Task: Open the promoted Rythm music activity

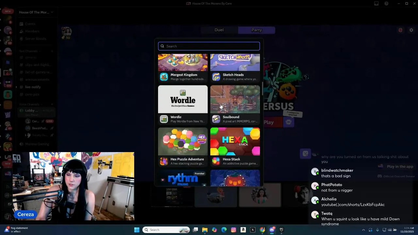Action: tap(183, 178)
